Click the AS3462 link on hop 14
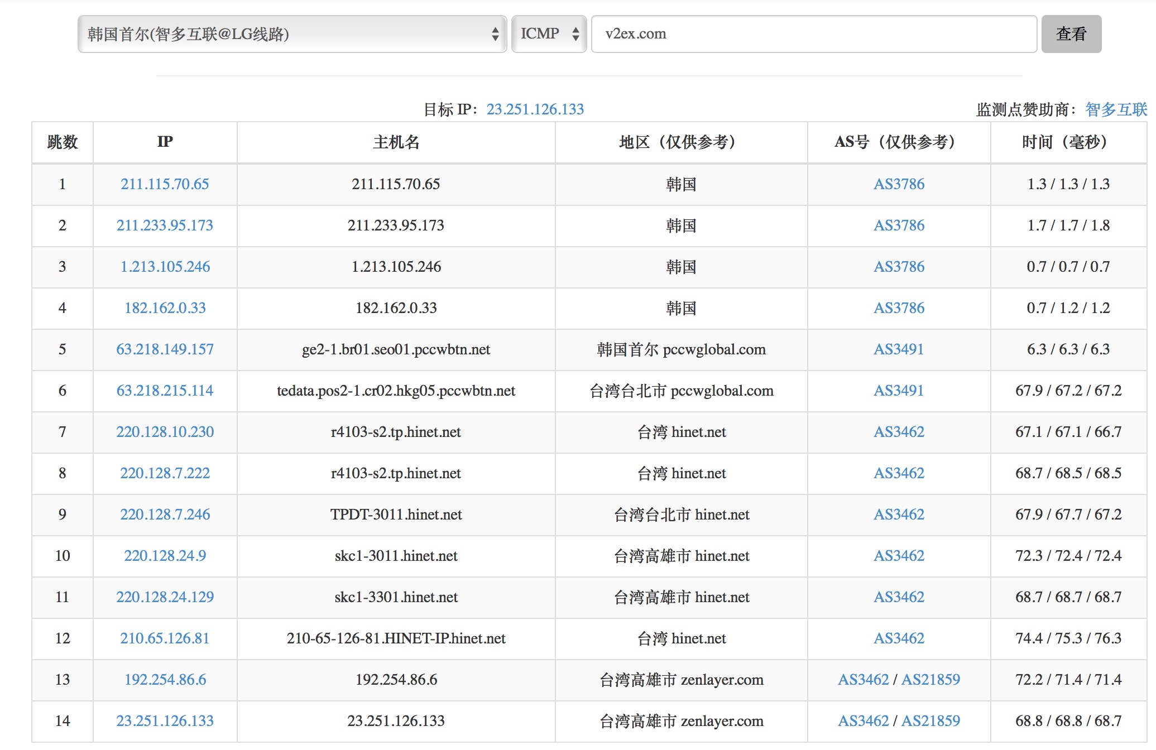The image size is (1156, 750). point(863,721)
